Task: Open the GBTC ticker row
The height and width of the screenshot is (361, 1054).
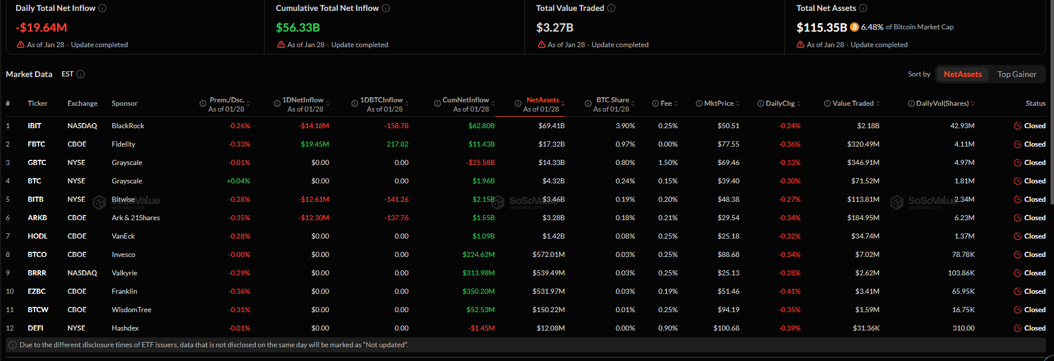Action: [37, 163]
